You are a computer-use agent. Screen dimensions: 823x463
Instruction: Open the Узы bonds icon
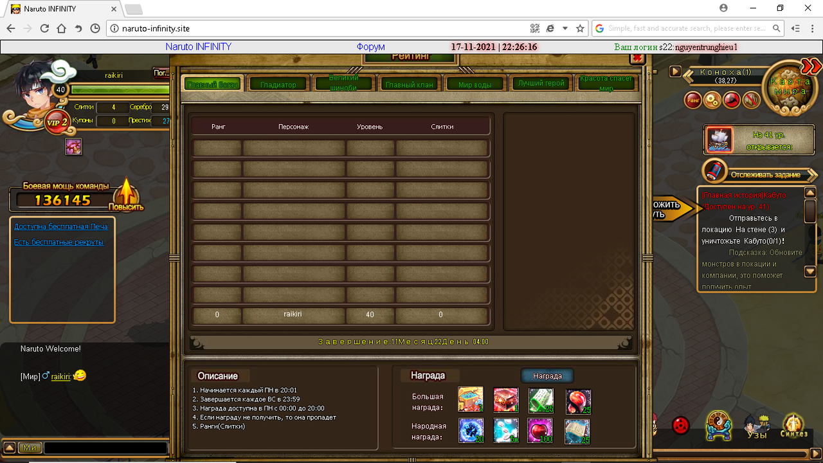tap(756, 426)
